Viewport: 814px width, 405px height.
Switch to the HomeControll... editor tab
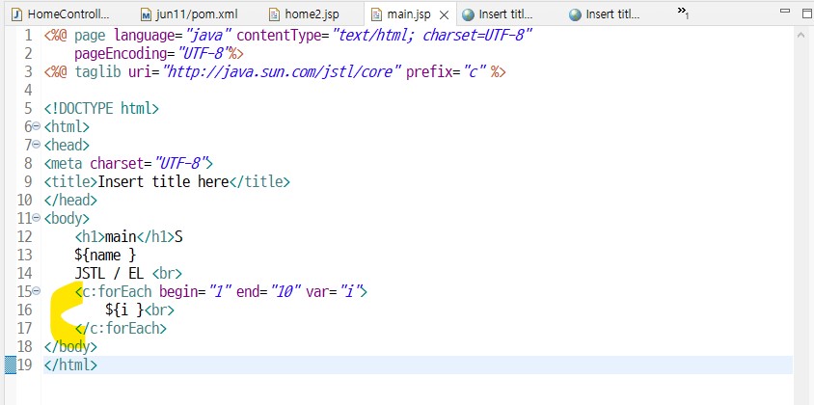61,14
